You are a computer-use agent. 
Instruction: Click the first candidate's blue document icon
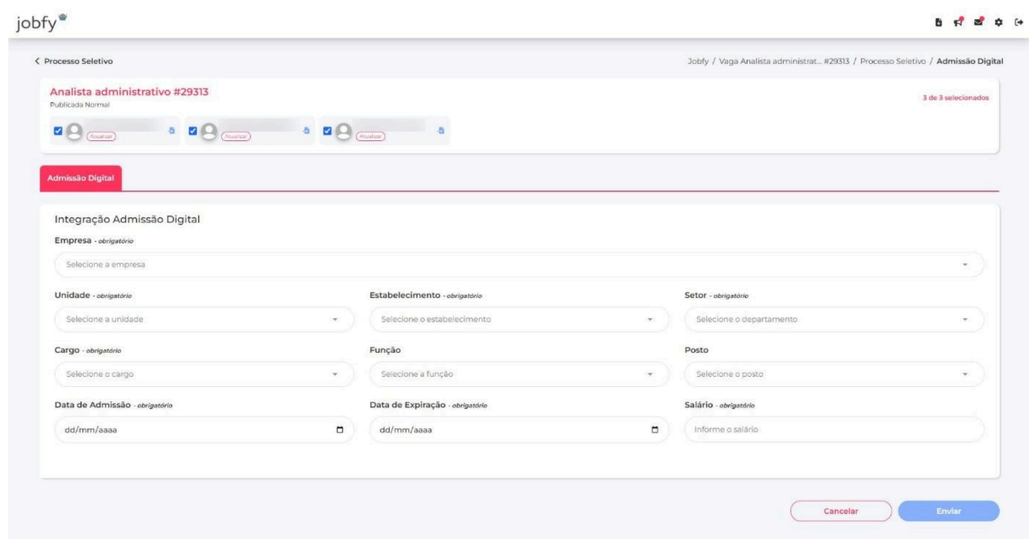click(172, 130)
